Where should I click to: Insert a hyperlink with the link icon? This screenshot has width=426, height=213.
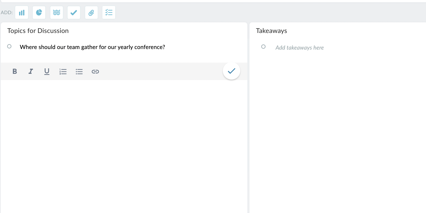(95, 71)
